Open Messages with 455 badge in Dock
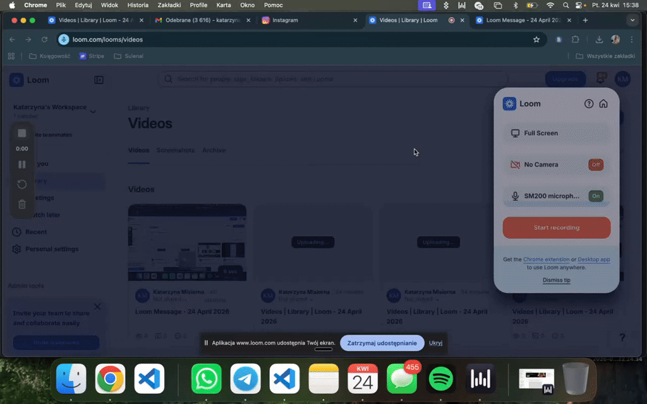Viewport: 647px width, 404px height. click(402, 379)
